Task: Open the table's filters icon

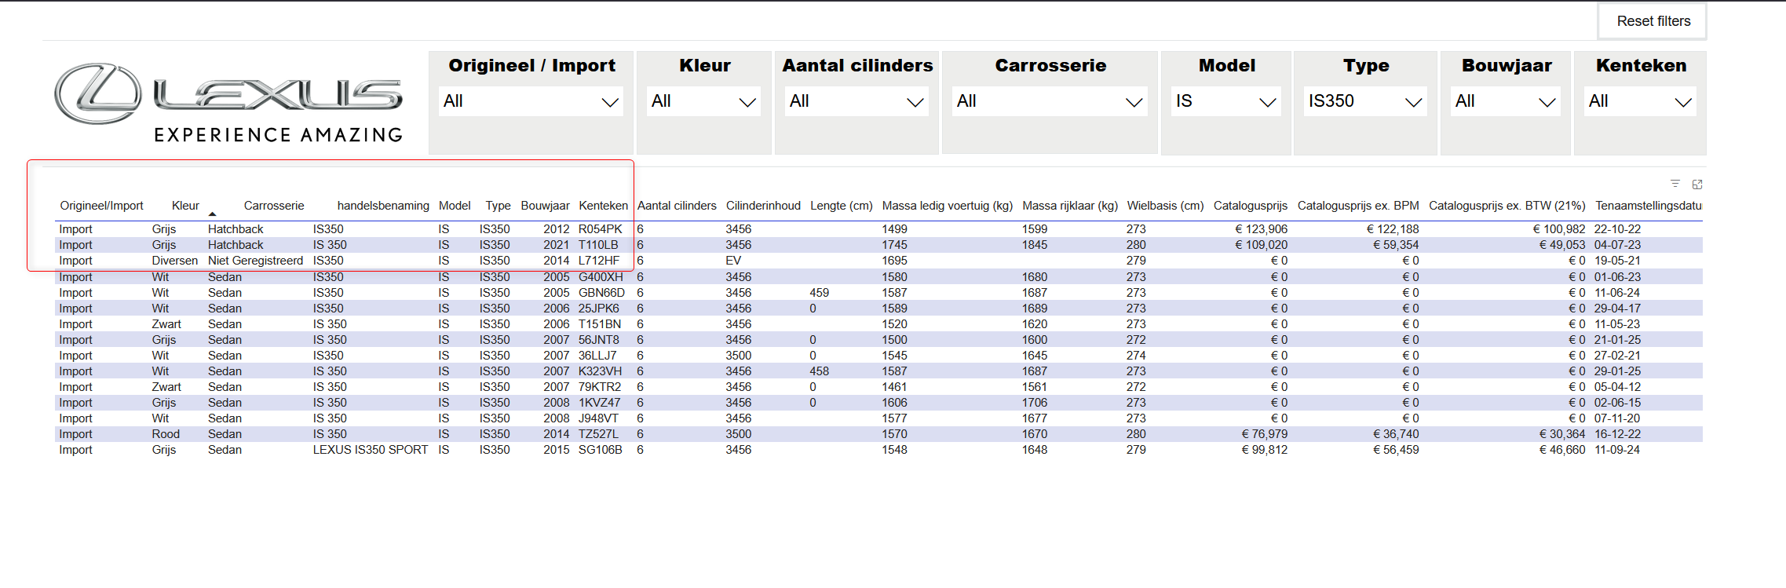Action: [1675, 184]
